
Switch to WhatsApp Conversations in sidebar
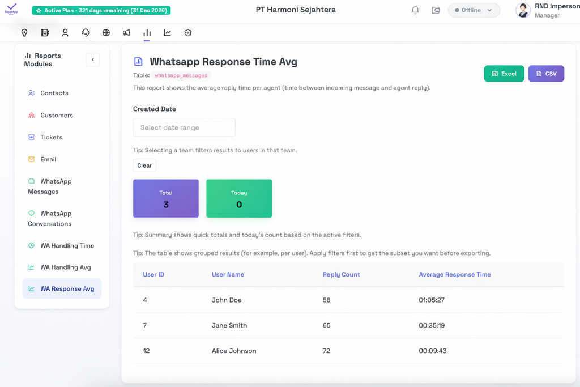click(x=61, y=218)
